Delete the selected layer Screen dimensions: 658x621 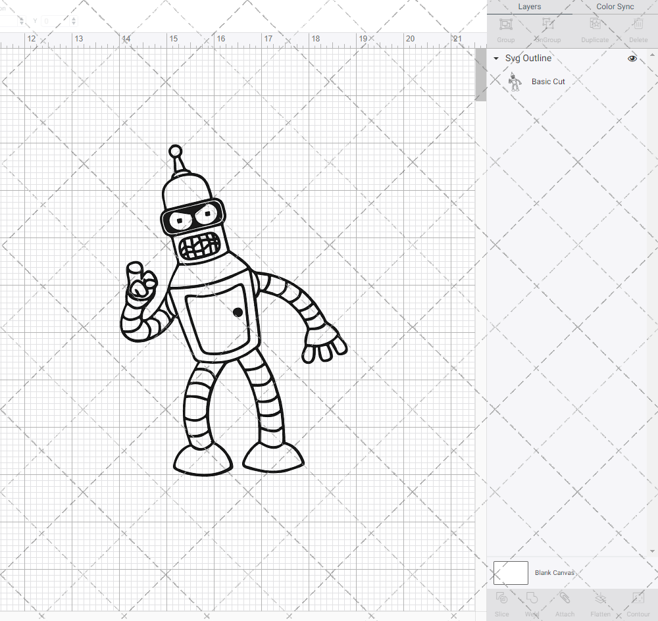tap(638, 26)
